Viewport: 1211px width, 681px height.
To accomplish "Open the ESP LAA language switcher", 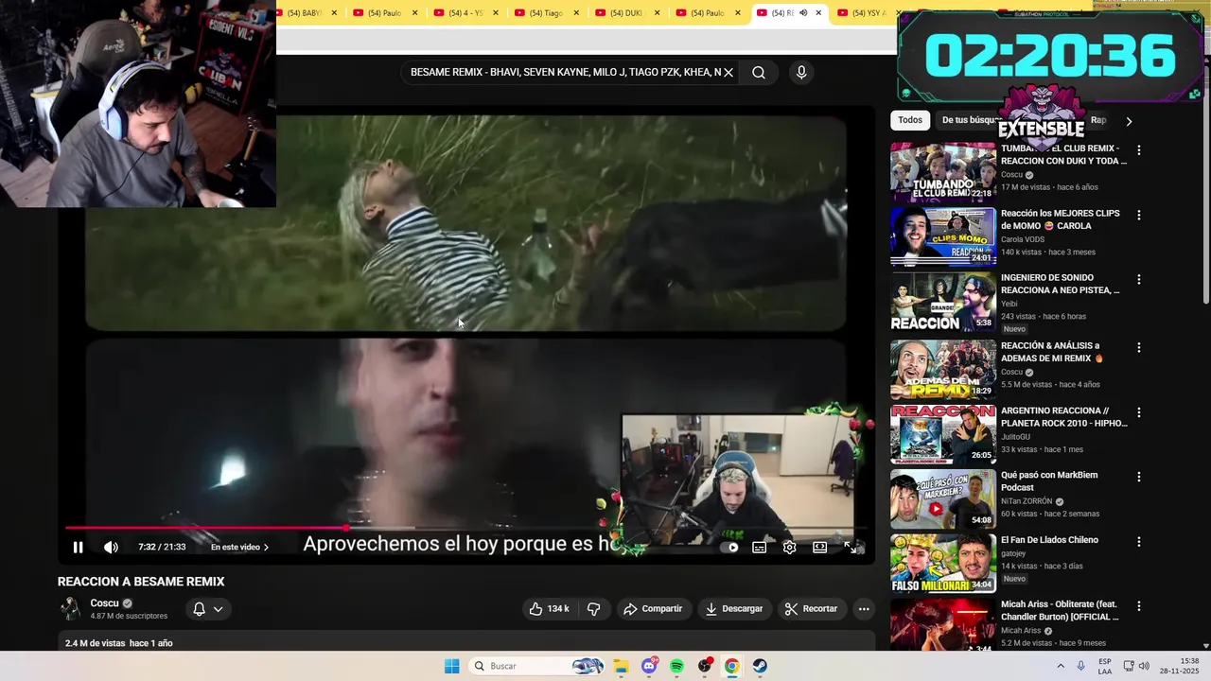I will point(1105,666).
